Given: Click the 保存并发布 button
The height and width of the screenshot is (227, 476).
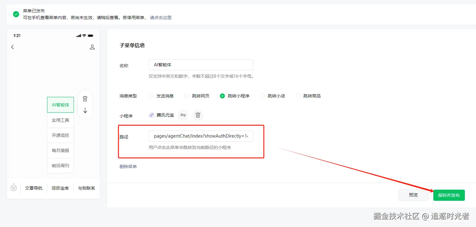Looking at the screenshot, I should coord(449,195).
